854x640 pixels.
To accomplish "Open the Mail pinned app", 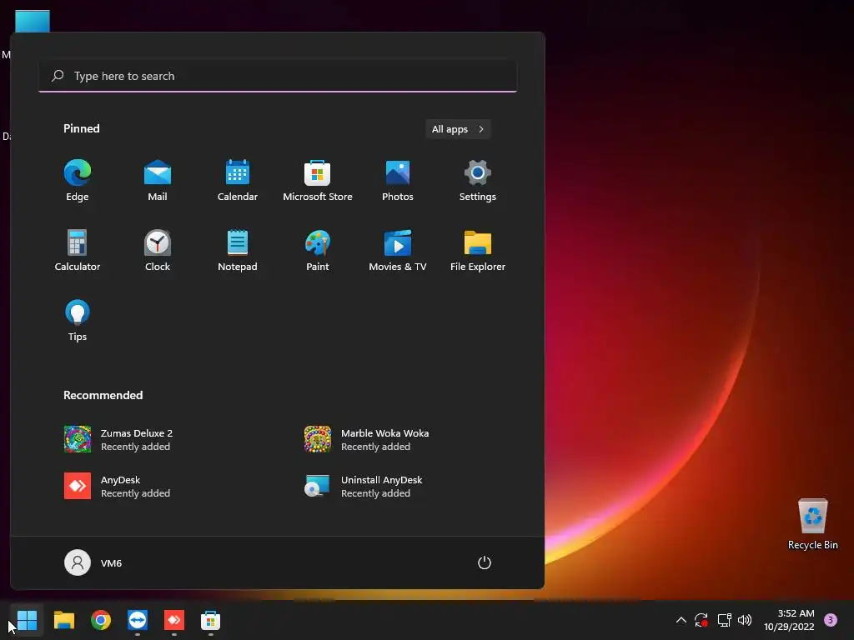I will tap(158, 181).
